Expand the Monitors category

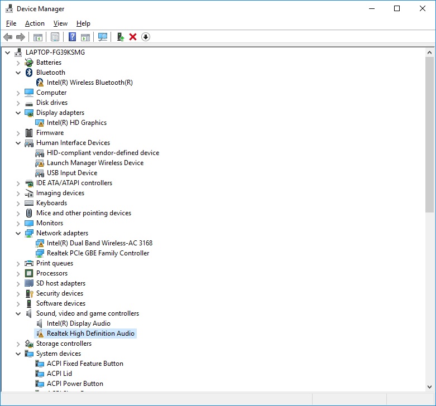[18, 224]
